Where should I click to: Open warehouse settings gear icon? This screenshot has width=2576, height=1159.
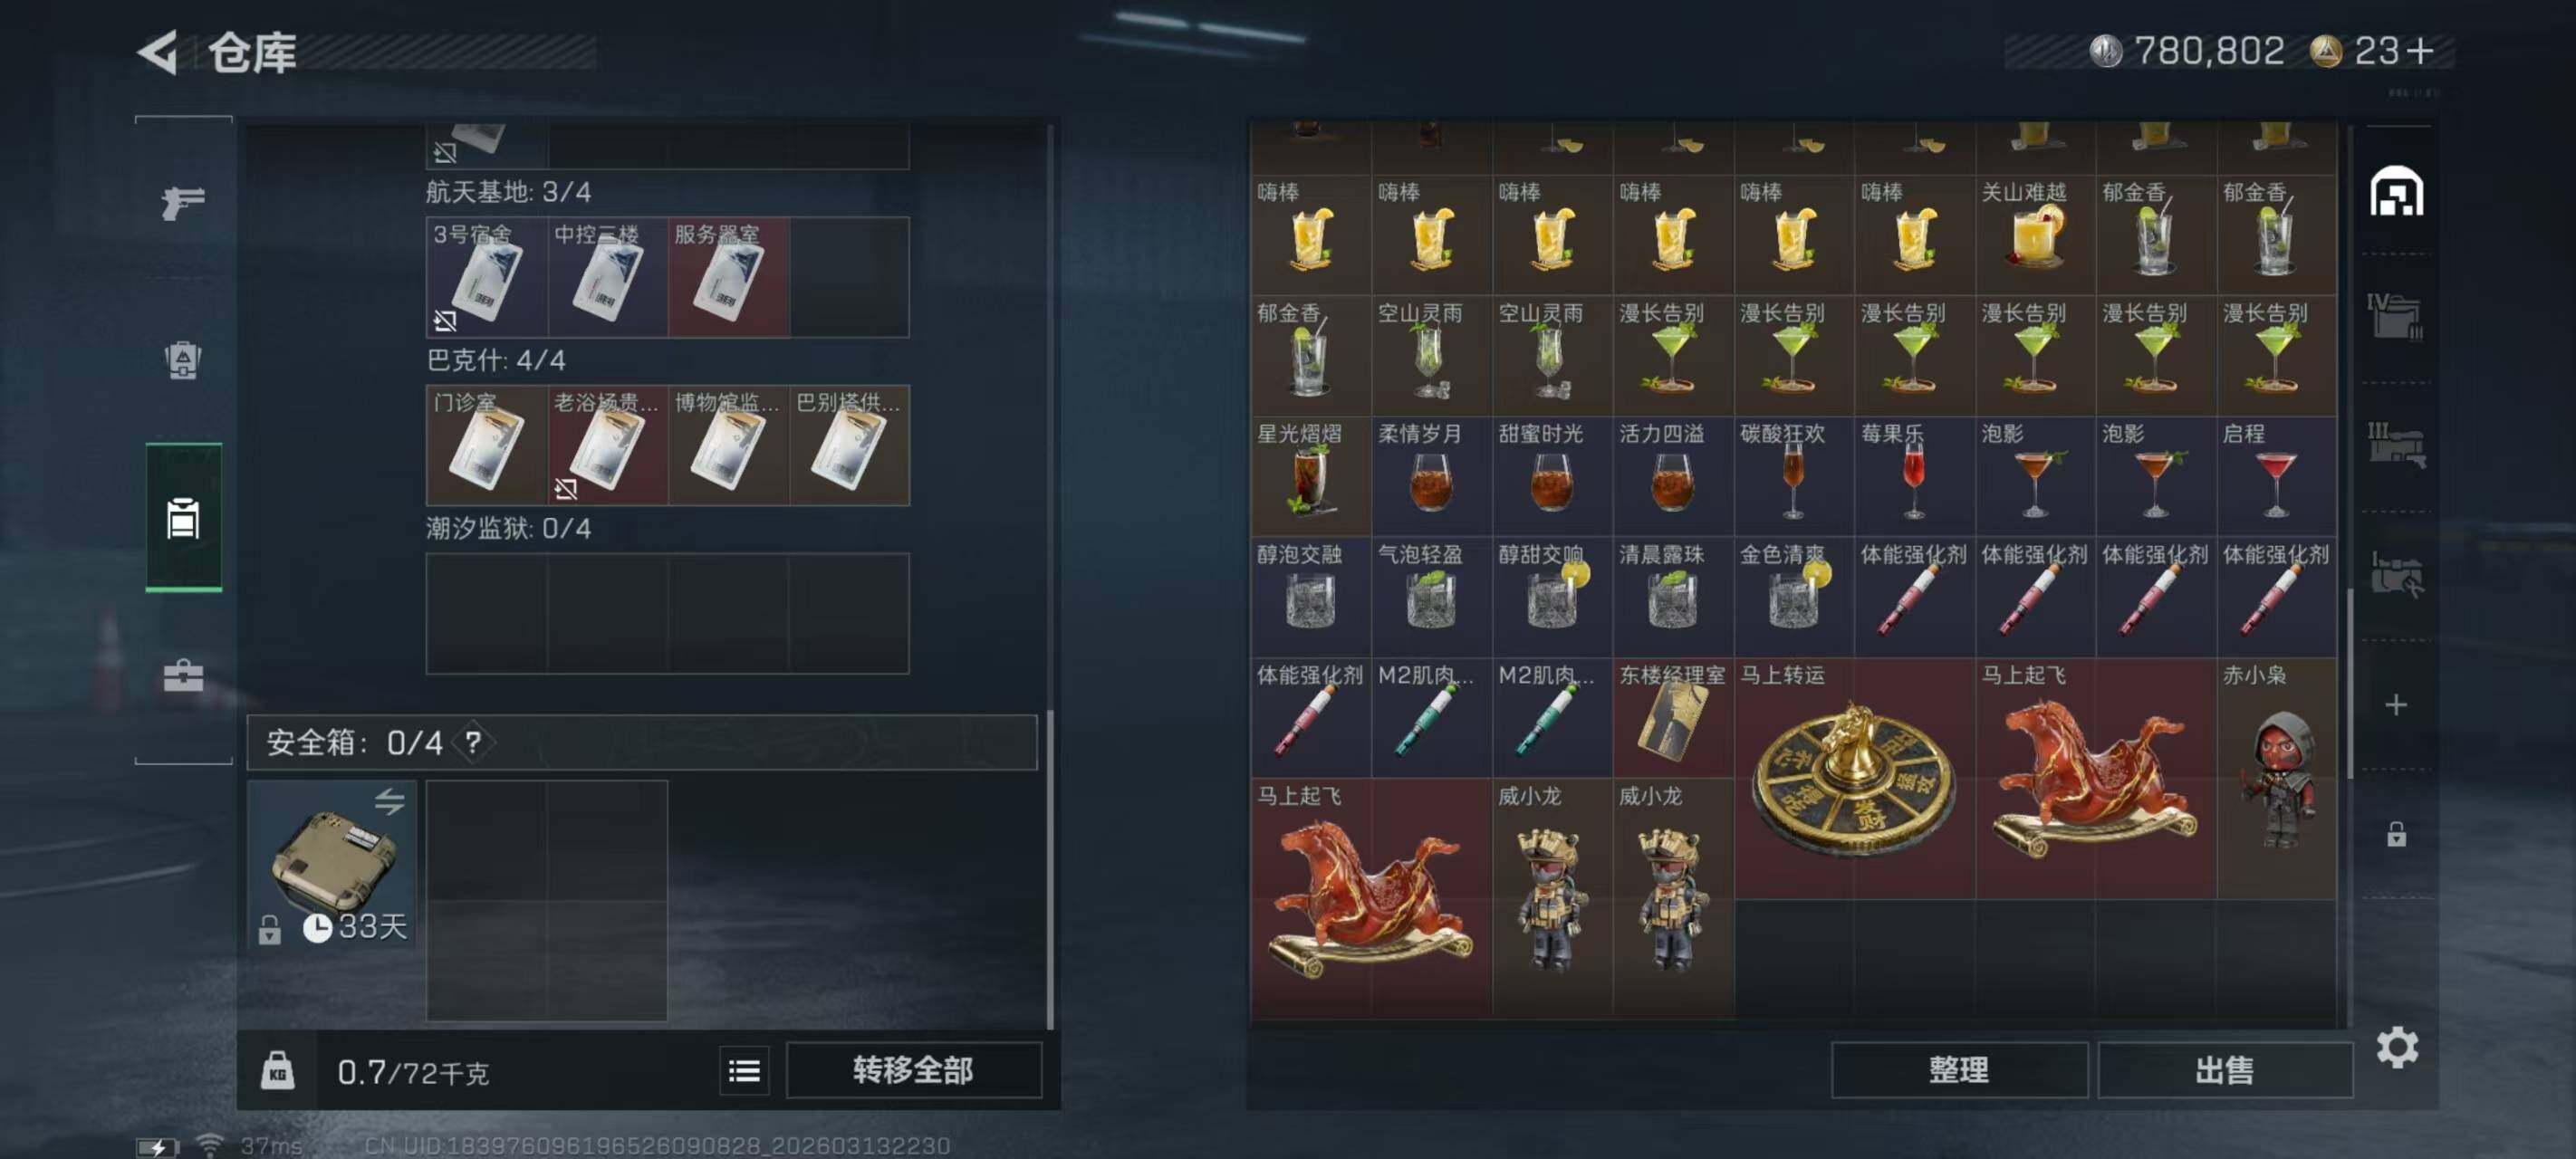coord(2396,1048)
